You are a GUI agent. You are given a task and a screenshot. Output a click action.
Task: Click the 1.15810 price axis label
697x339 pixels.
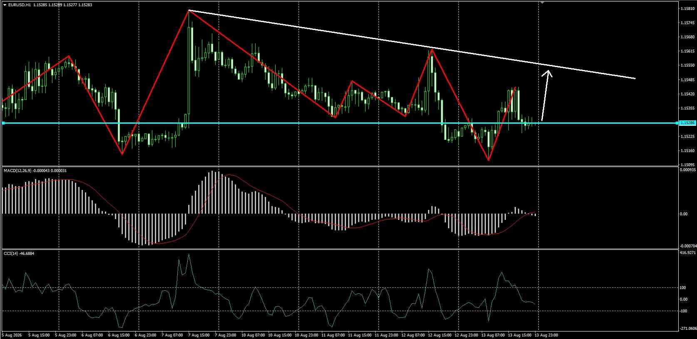pos(687,9)
